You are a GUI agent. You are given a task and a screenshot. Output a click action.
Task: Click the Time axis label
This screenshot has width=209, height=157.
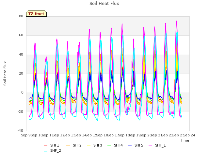pyautogui.click(x=185, y=140)
